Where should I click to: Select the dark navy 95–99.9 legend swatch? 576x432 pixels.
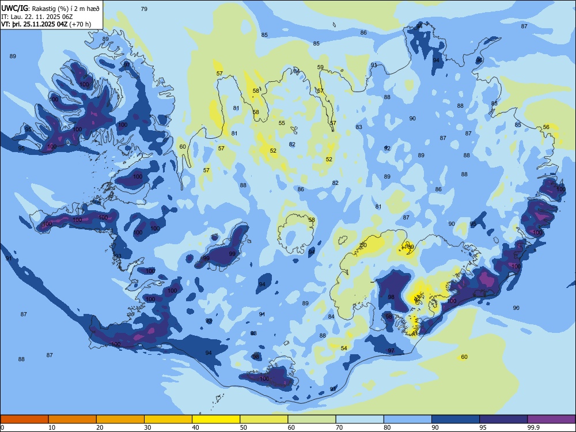click(x=503, y=419)
